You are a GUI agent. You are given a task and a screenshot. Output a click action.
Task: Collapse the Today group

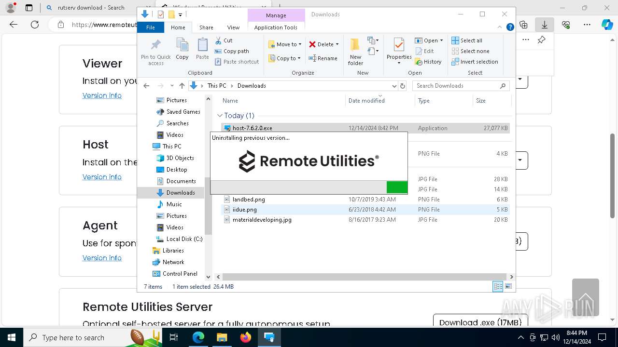click(220, 116)
